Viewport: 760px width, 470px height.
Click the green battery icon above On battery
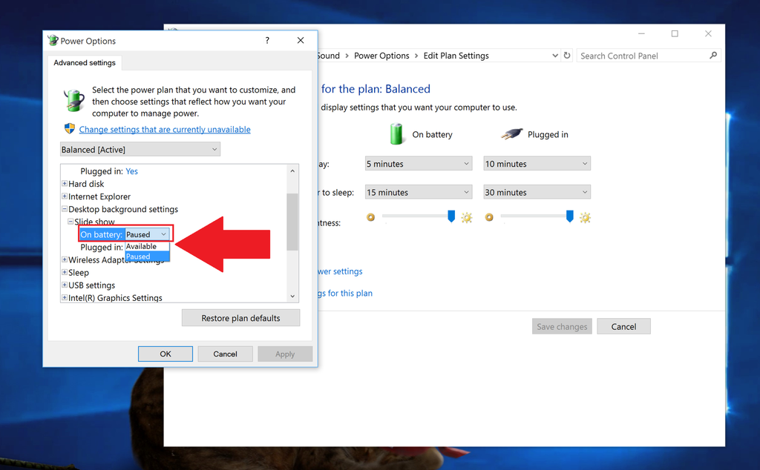398,134
